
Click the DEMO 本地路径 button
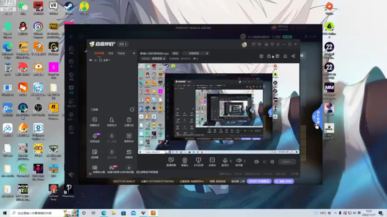click(x=259, y=181)
